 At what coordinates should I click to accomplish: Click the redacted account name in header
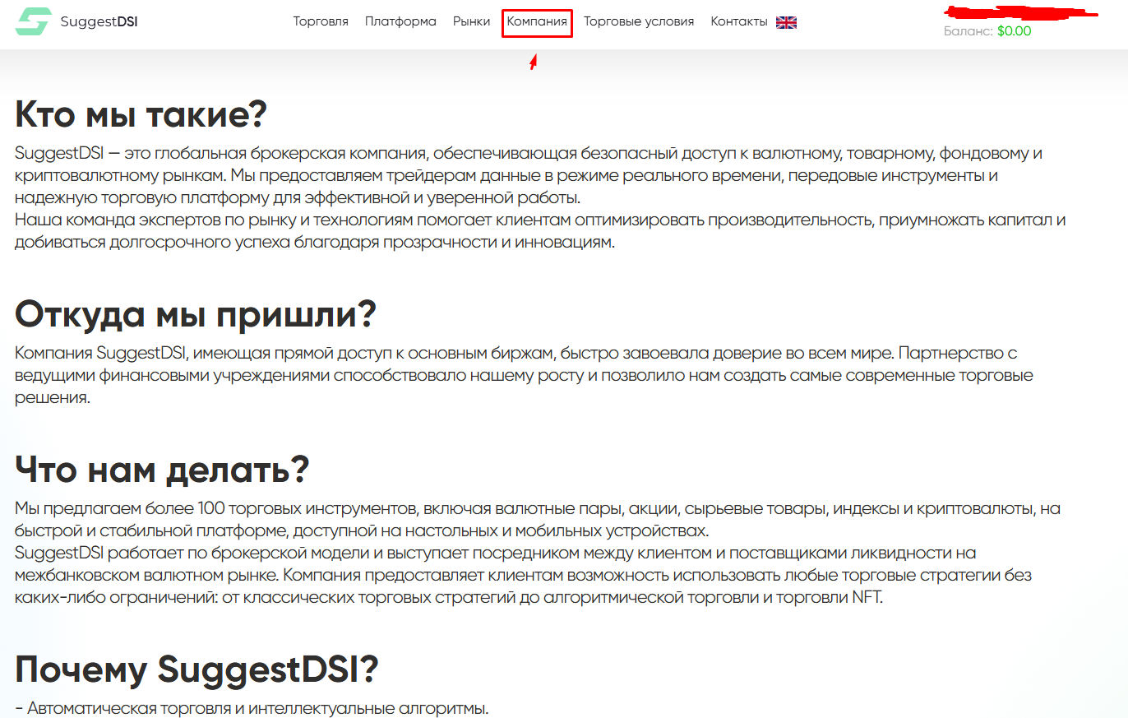pyautogui.click(x=1019, y=12)
